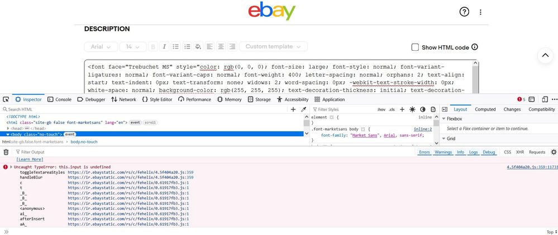Collapse the sidebar pane toggle icon
558x235 pixels.
pos(445,109)
